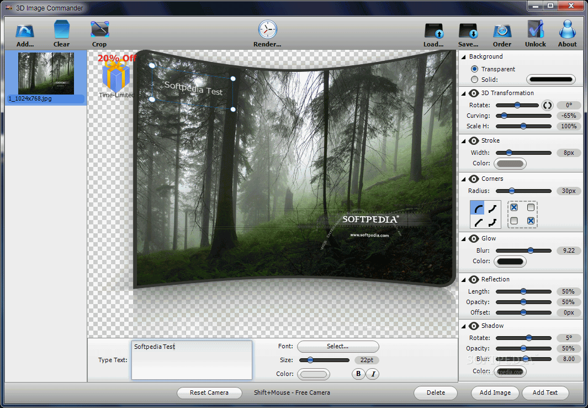Toggle Corners visibility eye
Viewport: 588px width, 408px height.
(474, 179)
